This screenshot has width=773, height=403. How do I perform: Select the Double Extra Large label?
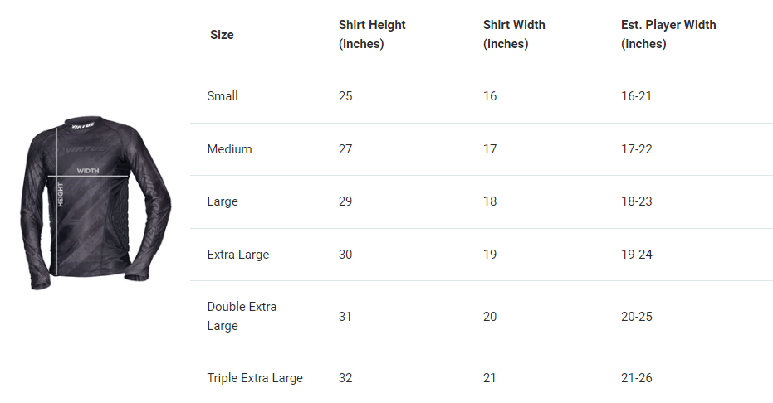pyautogui.click(x=242, y=316)
